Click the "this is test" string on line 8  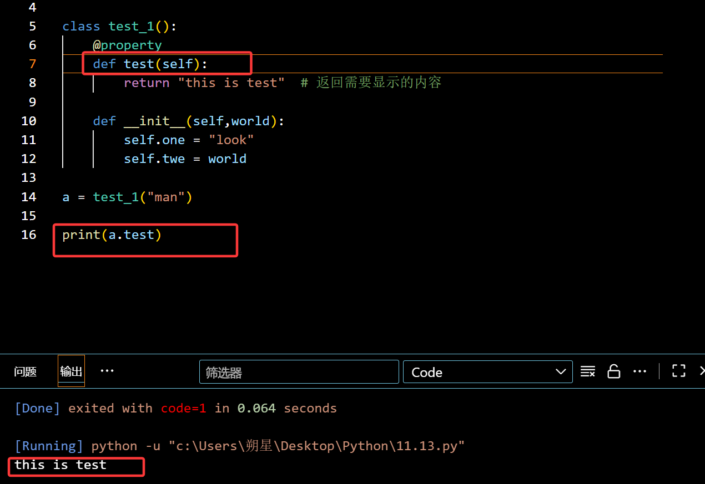pos(231,83)
